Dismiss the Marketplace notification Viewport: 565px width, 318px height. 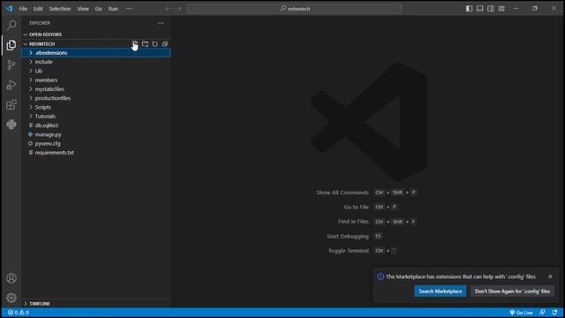click(550, 276)
